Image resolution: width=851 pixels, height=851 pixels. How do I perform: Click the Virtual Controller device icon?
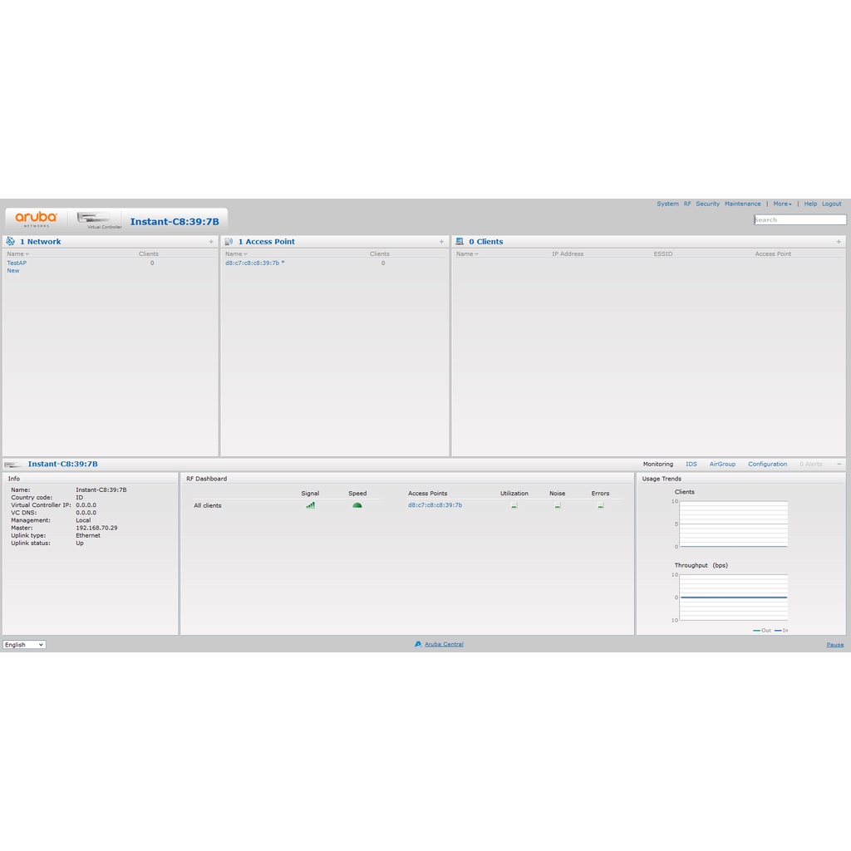[94, 219]
